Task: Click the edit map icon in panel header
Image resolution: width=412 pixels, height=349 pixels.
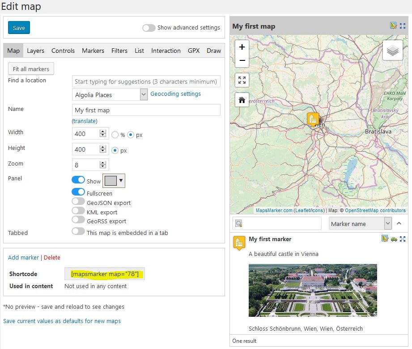Action: coord(393,26)
